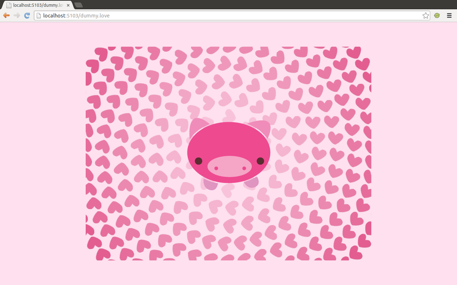Reload the dummy.love page
This screenshot has height=285, width=457.
point(27,15)
